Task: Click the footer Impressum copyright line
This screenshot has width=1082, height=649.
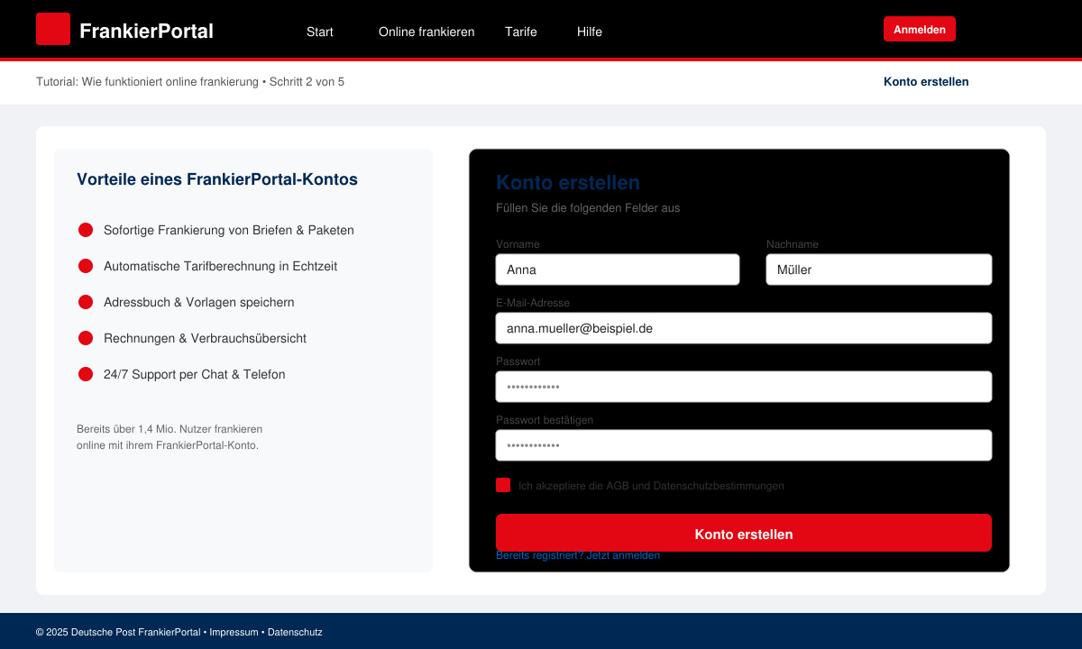Action: click(x=179, y=632)
